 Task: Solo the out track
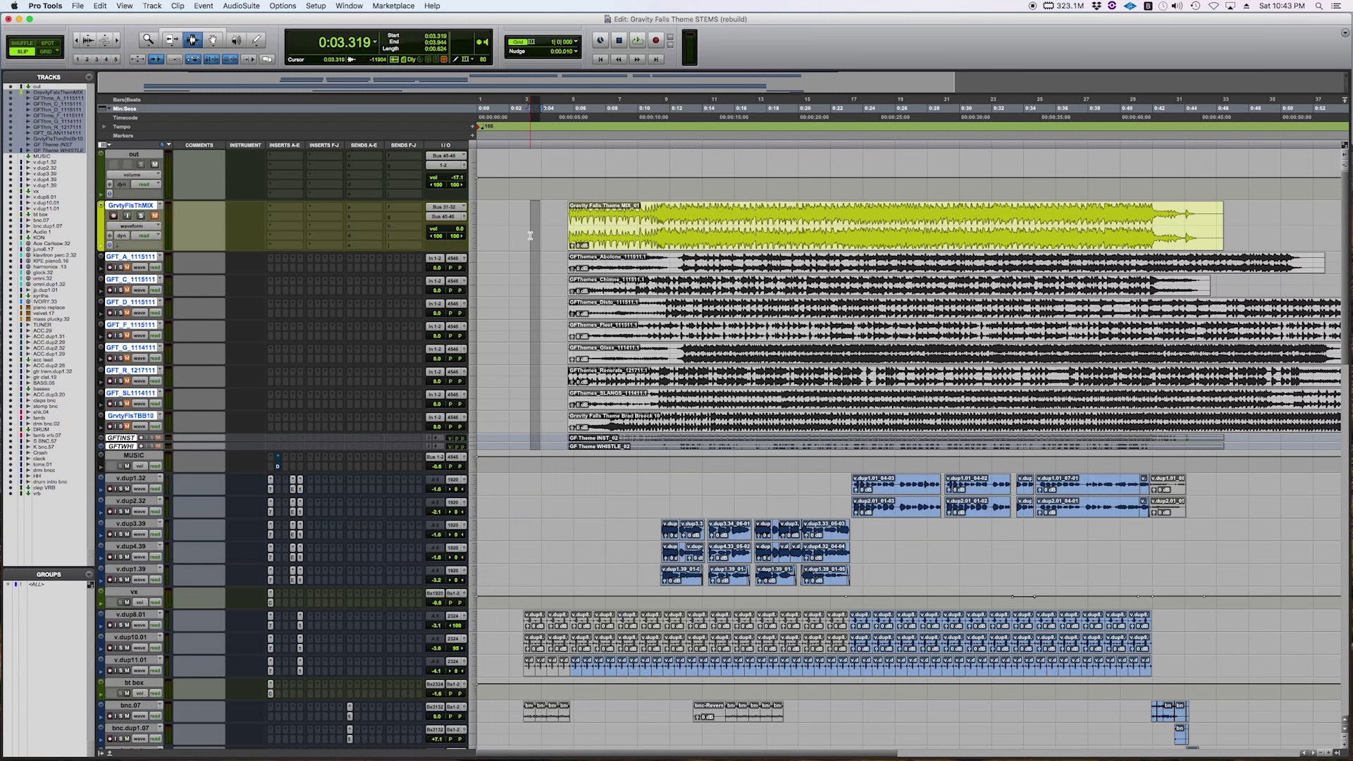[x=141, y=163]
